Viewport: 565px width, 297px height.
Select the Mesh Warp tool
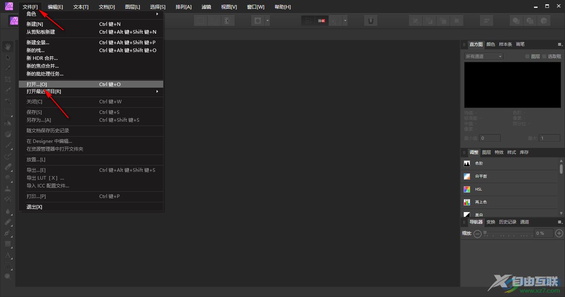tap(8, 266)
